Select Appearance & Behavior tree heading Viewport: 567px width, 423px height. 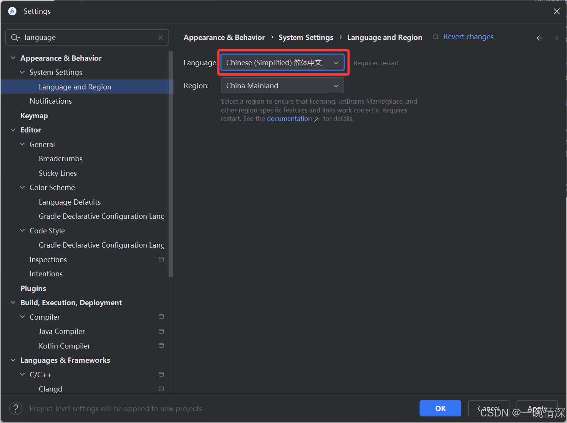tap(61, 58)
